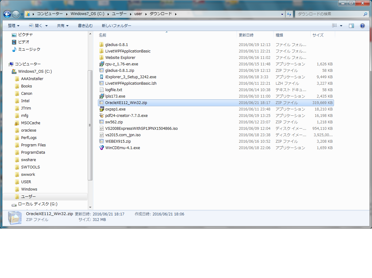Open ミュージック library in sidebar
This screenshot has width=372, height=278.
point(29,49)
